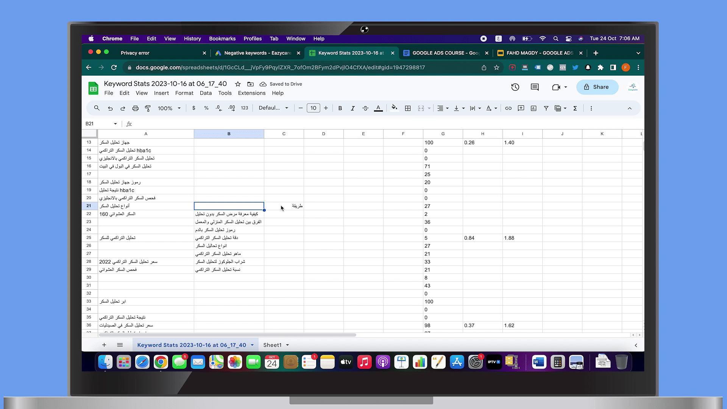Image resolution: width=727 pixels, height=409 pixels.
Task: Click the Move to folder icon
Action: 250,84
